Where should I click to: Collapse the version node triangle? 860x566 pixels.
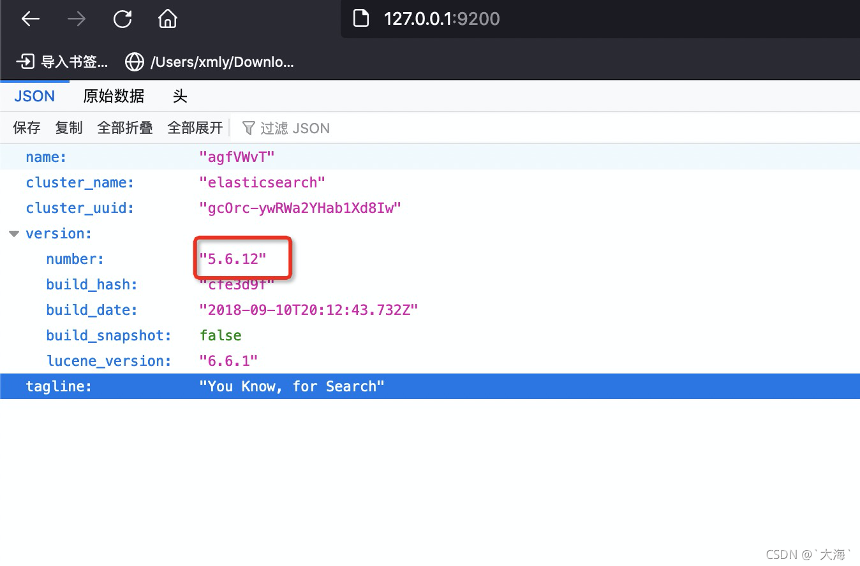14,234
